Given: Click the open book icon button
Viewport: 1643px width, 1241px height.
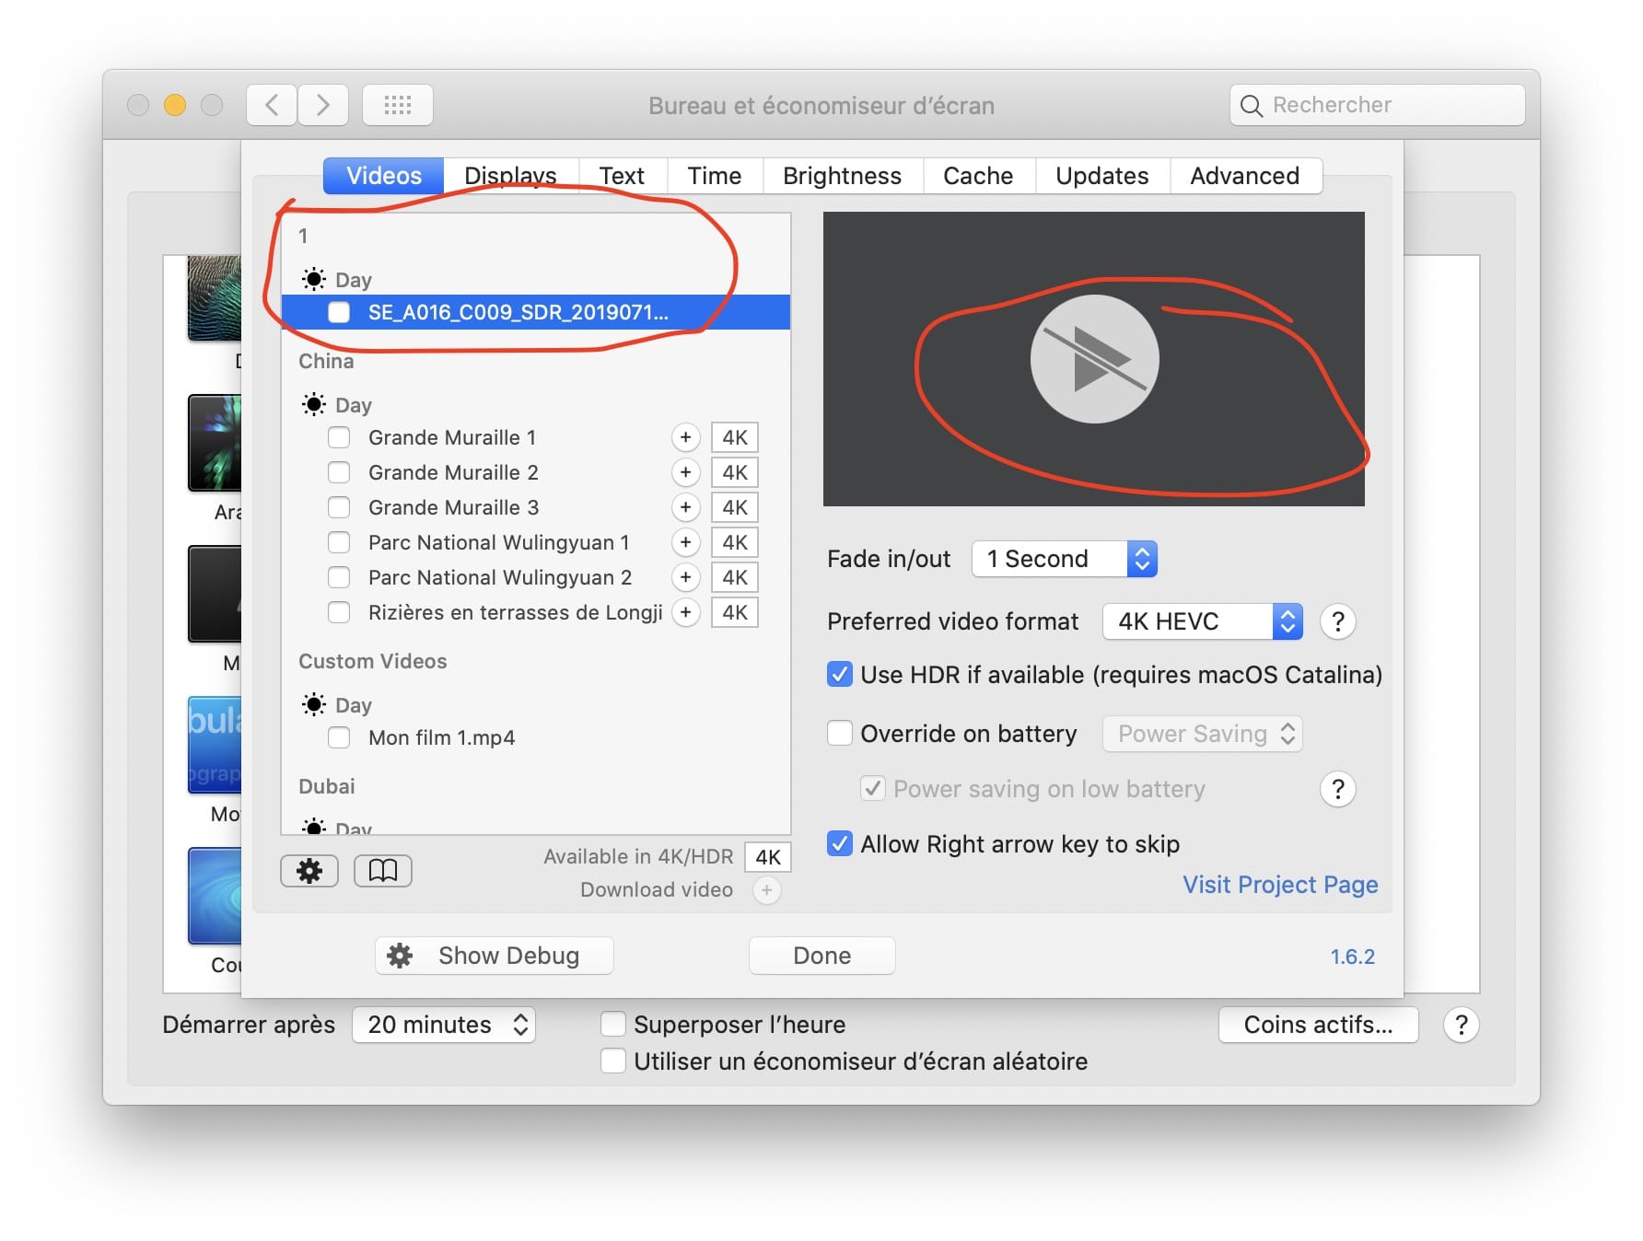Looking at the screenshot, I should pos(383,870).
